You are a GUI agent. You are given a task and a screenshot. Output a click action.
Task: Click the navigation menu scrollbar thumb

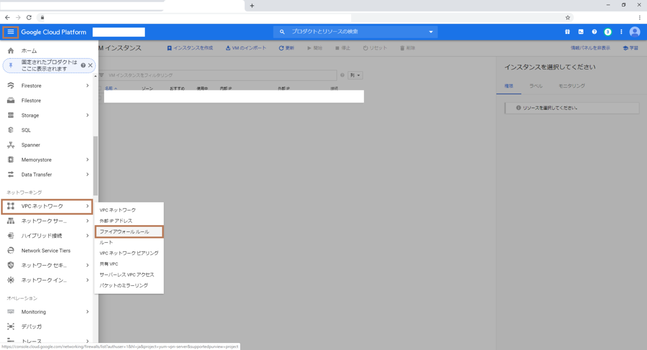point(95,166)
